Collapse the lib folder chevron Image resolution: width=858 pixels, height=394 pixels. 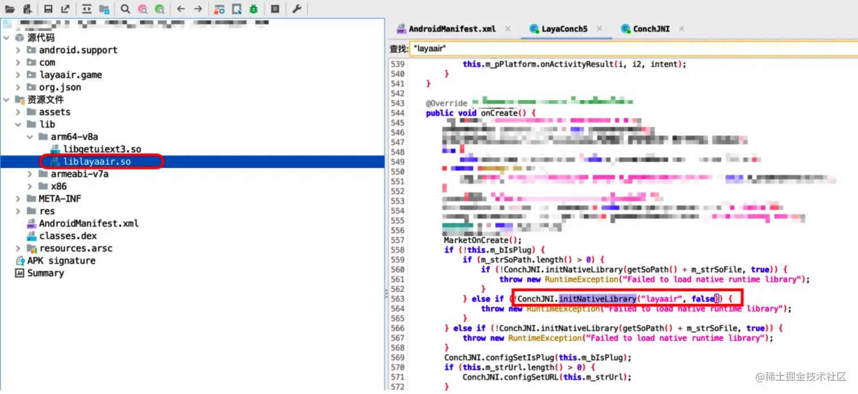(18, 124)
